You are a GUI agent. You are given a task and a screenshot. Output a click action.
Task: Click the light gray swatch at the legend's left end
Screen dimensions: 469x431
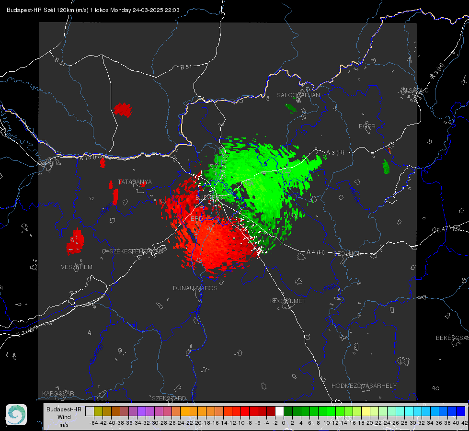point(90,411)
